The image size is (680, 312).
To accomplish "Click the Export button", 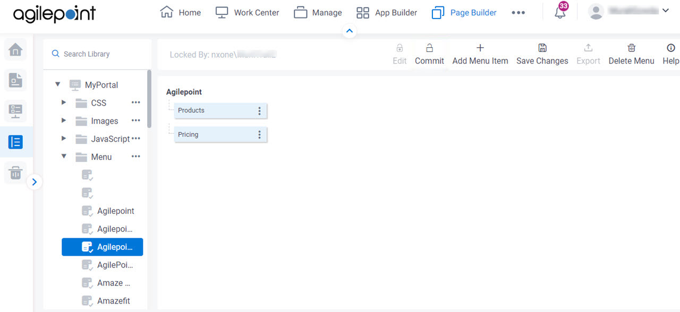I will coord(588,55).
